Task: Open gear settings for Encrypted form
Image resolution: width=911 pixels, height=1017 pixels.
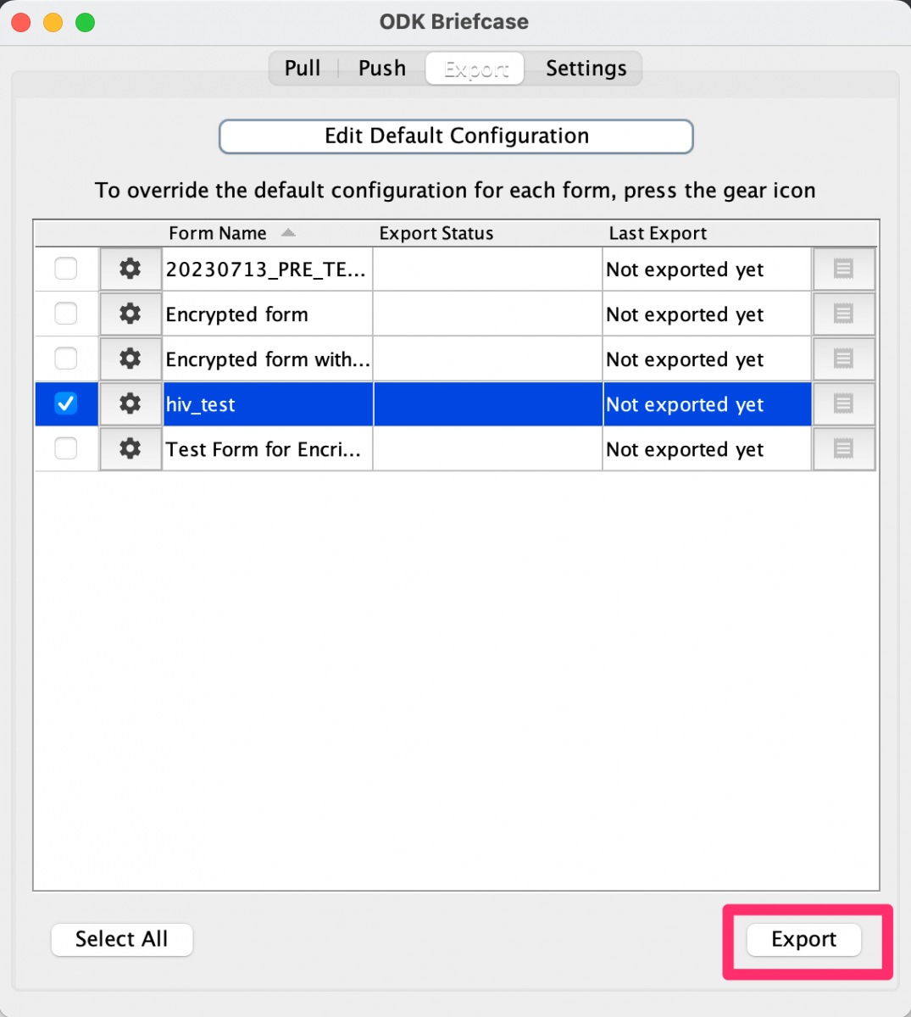Action: [x=130, y=314]
